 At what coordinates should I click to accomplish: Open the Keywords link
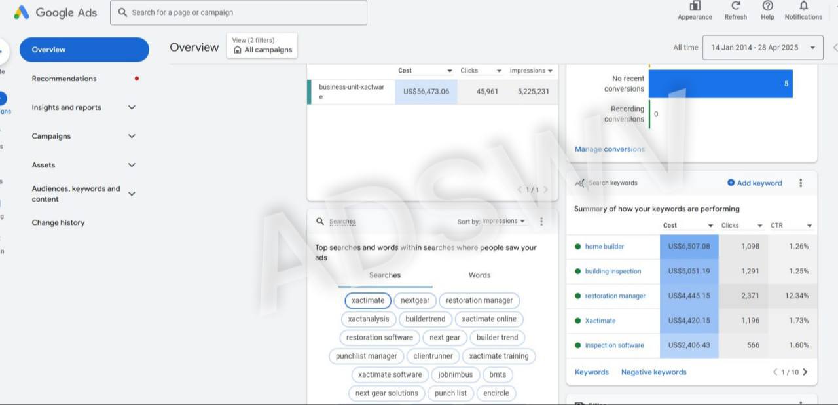tap(592, 372)
